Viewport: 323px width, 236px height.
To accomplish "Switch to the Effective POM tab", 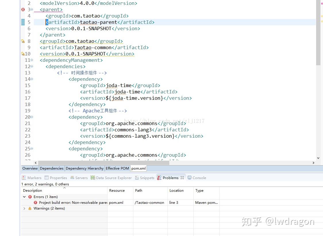I will click(x=117, y=168).
